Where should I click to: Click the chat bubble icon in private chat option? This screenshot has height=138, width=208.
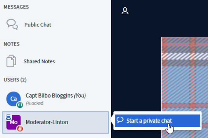[x=120, y=120]
